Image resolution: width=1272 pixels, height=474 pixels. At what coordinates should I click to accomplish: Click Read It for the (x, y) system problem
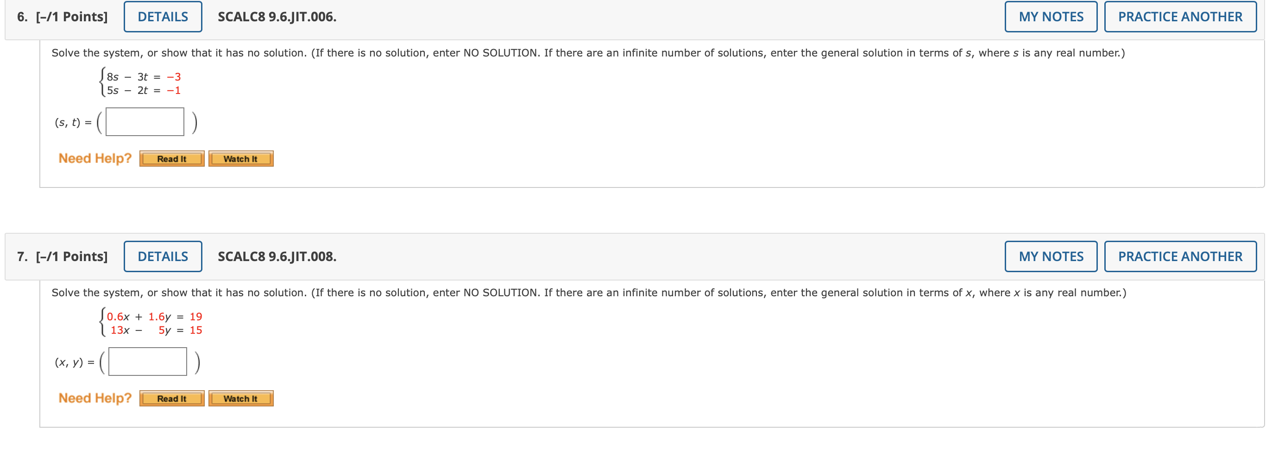pyautogui.click(x=171, y=398)
